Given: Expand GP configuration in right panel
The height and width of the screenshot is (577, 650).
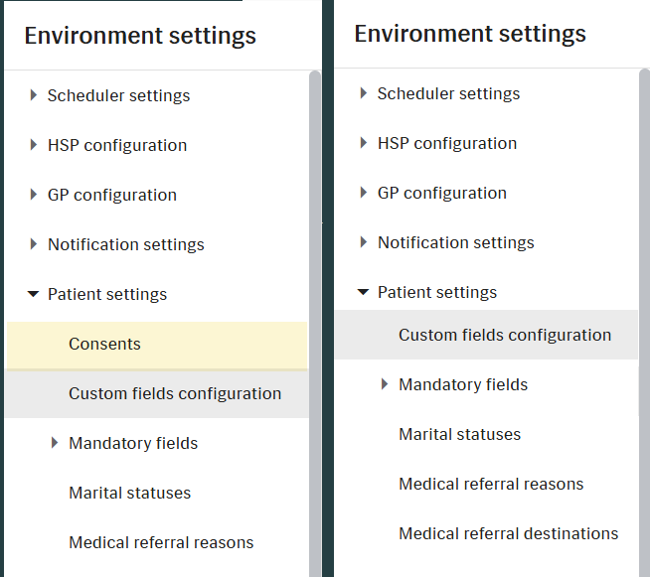Looking at the screenshot, I should tap(364, 193).
